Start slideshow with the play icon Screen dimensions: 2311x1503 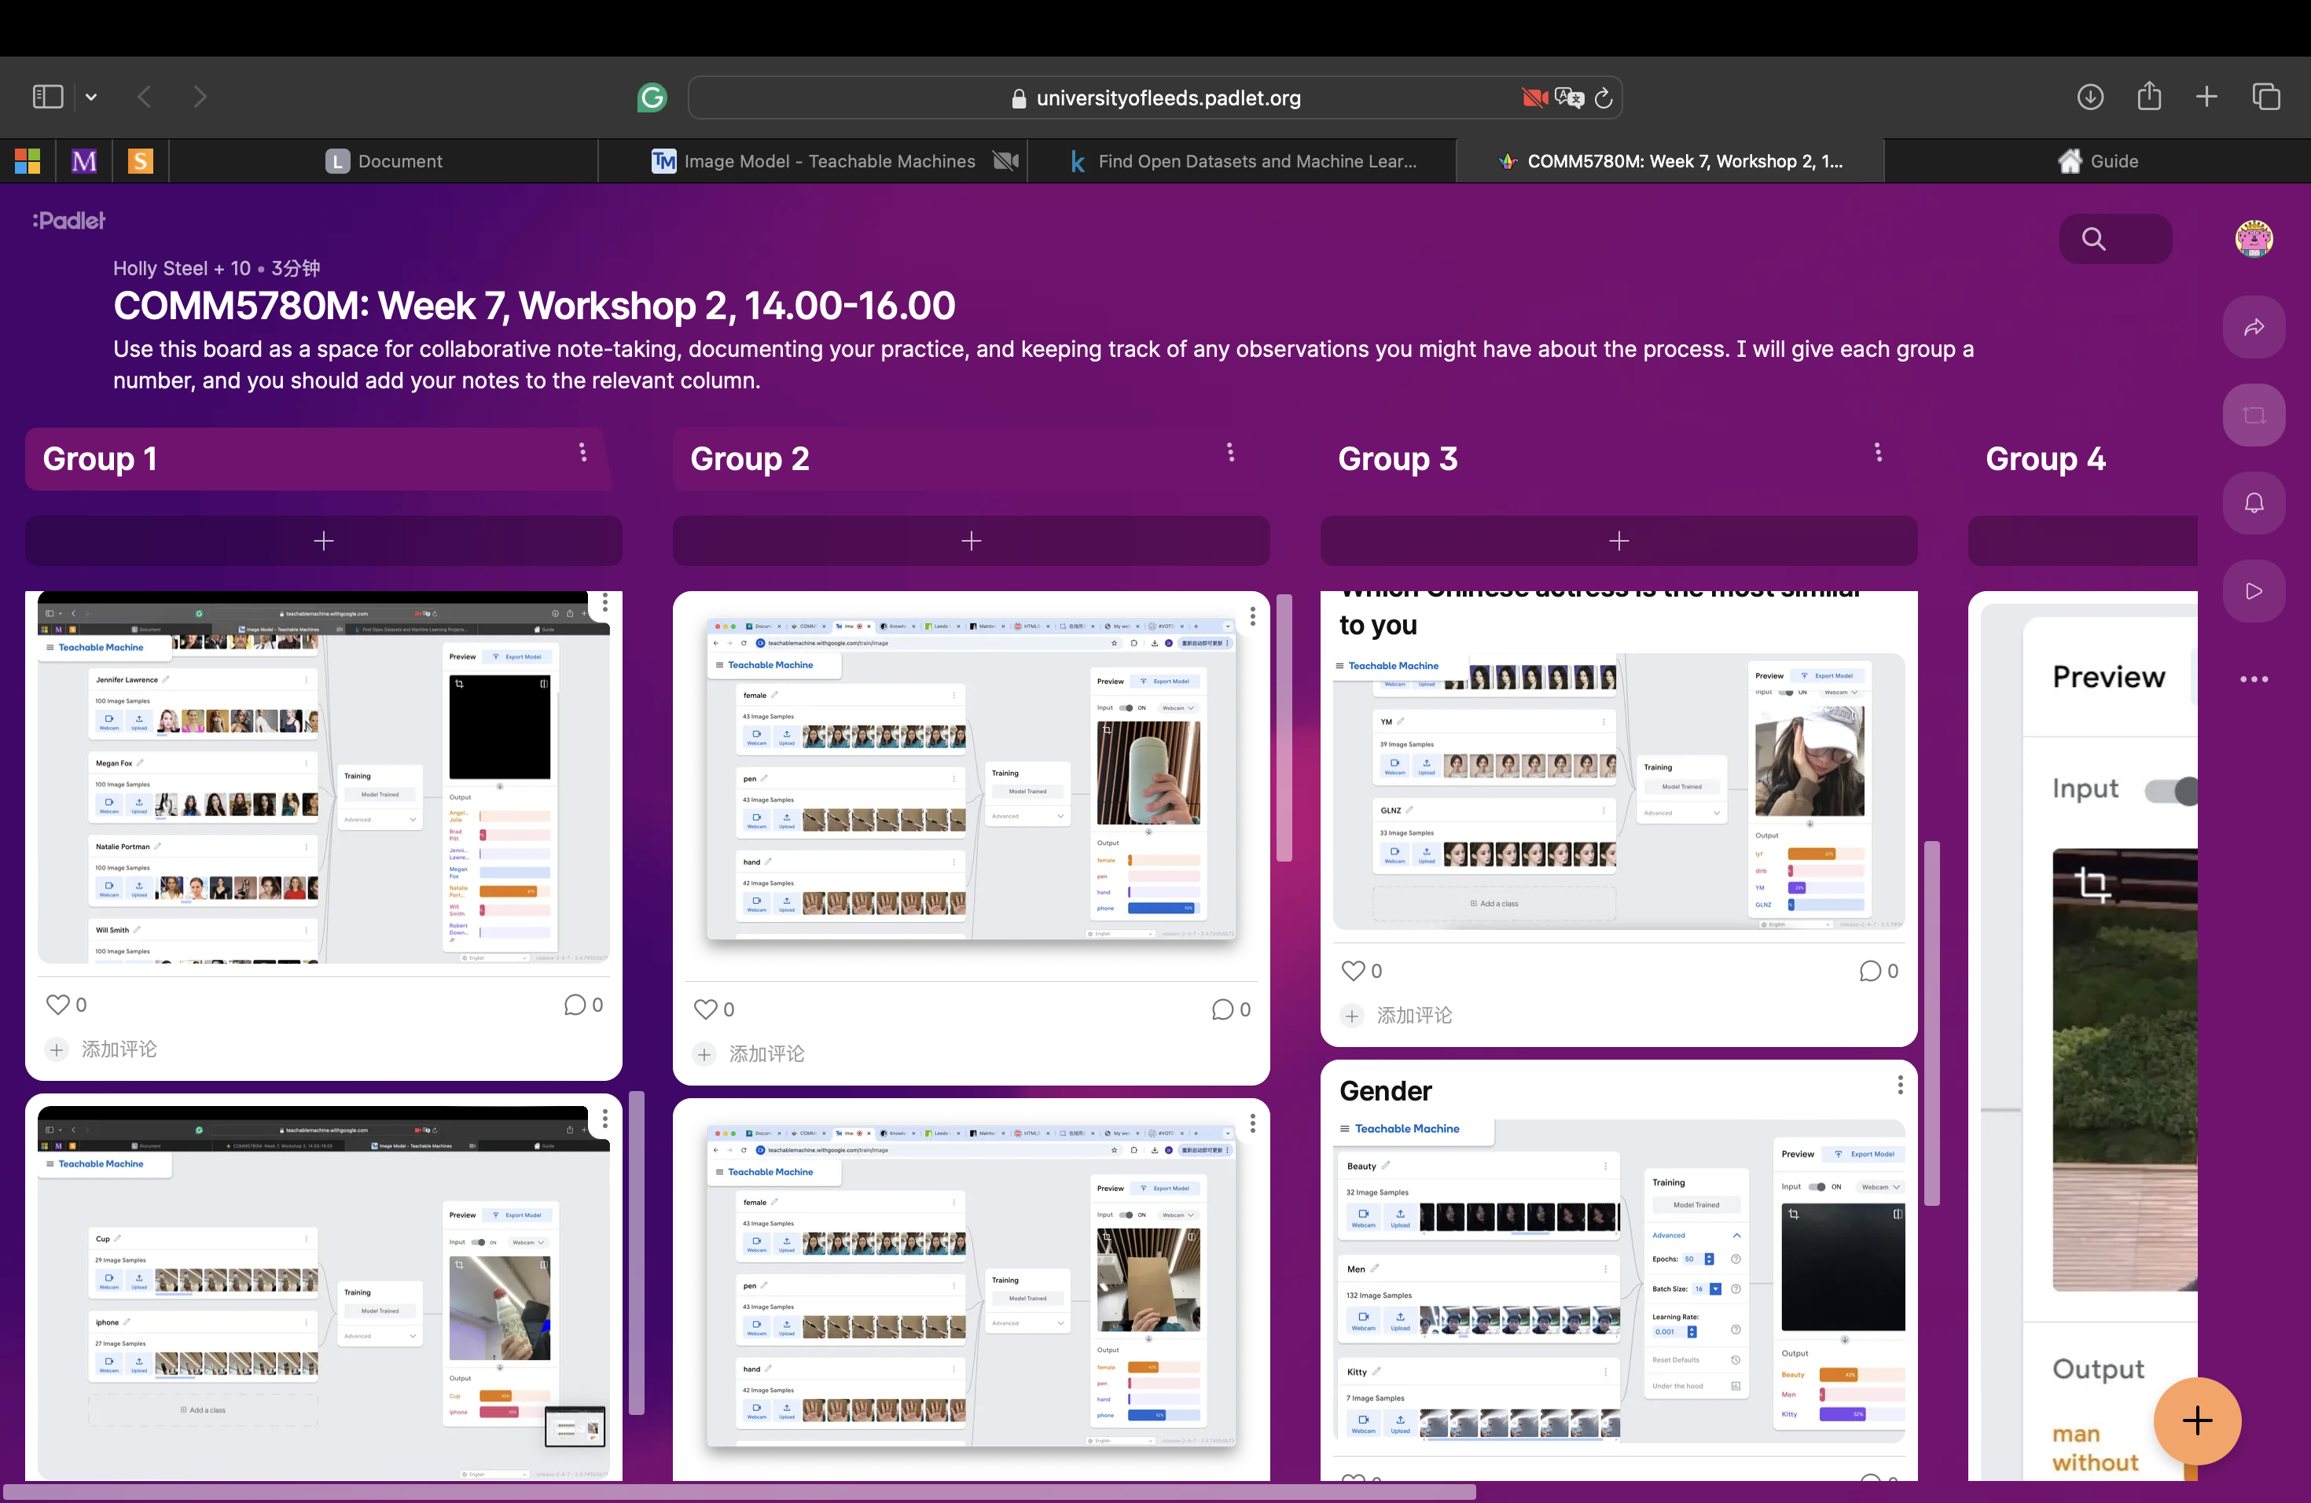coord(2253,590)
